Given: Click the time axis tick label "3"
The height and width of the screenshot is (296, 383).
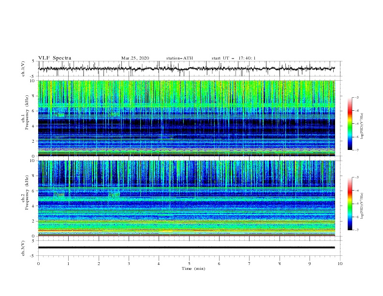Looking at the screenshot, I should click(x=129, y=264).
